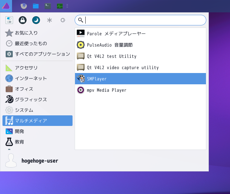Select the 教育 category

tap(38, 142)
